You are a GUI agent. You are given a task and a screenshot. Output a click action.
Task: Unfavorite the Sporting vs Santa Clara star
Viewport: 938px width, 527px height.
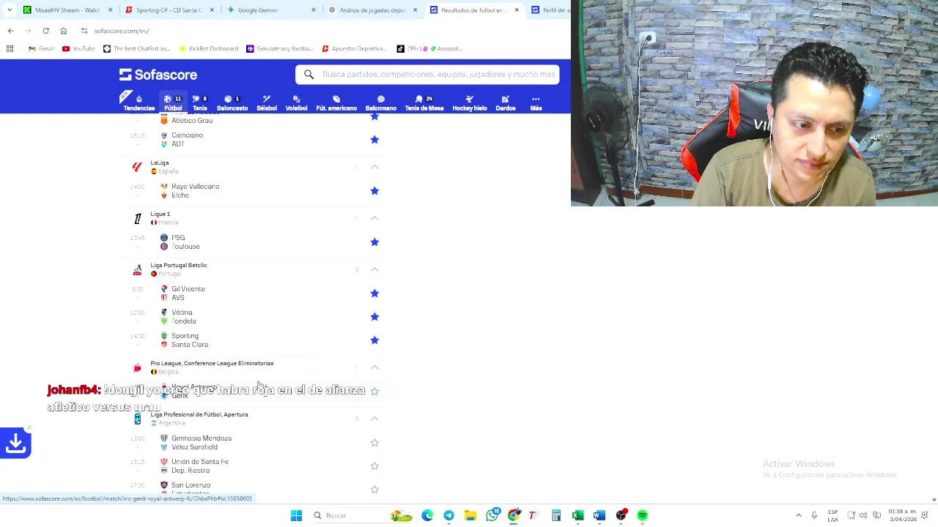tap(374, 340)
